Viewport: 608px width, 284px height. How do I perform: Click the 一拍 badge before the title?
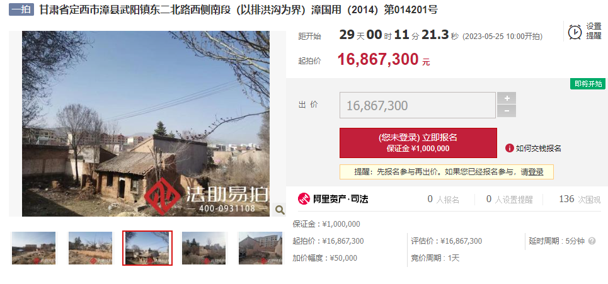tap(21, 9)
